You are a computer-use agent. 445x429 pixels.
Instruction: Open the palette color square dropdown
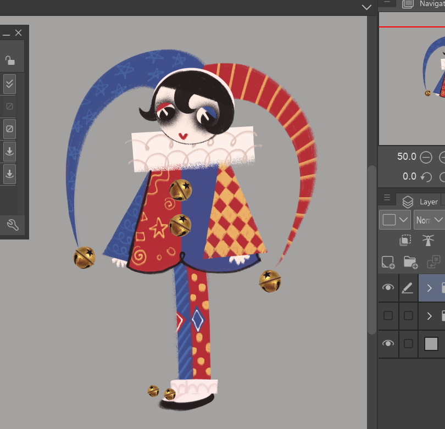(395, 220)
